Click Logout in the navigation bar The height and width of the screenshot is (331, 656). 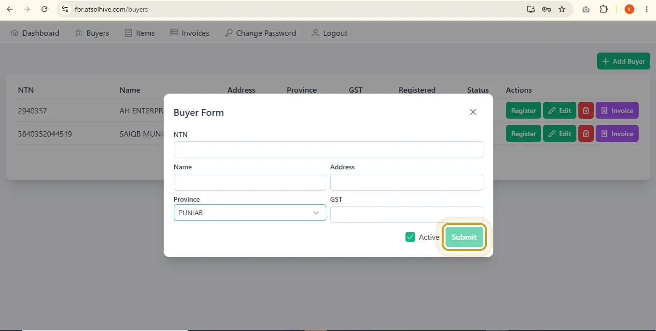329,33
